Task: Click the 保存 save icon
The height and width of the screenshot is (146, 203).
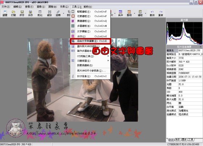Action: click(22, 13)
